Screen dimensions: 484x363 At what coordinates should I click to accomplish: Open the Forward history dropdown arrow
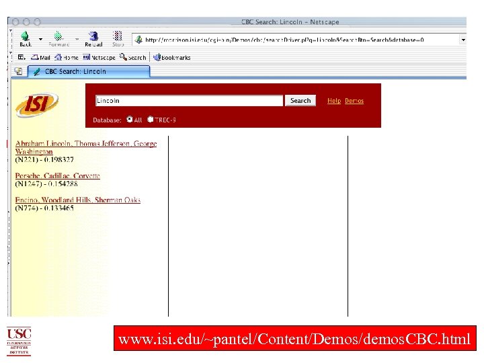tap(77, 39)
